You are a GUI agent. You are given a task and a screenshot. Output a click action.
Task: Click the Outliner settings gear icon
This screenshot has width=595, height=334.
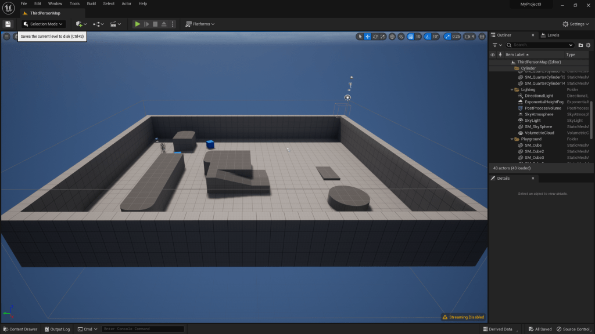(x=587, y=45)
